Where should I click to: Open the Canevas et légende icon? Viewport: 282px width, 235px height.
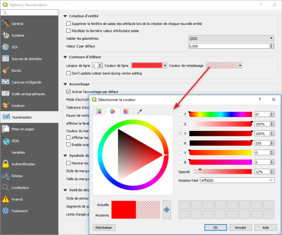click(x=5, y=82)
